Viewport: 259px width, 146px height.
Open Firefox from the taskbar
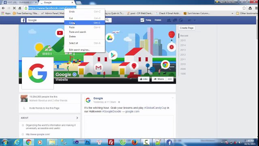135,142
